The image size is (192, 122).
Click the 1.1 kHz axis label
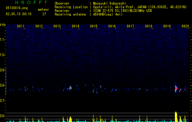click(2, 40)
